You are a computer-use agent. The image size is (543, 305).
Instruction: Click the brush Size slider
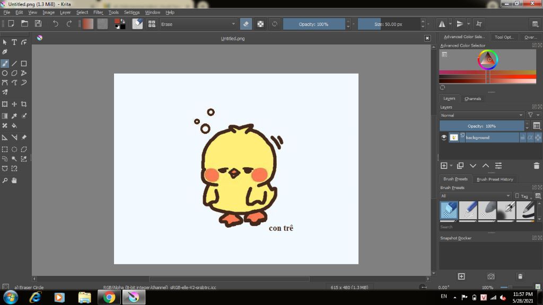click(389, 24)
